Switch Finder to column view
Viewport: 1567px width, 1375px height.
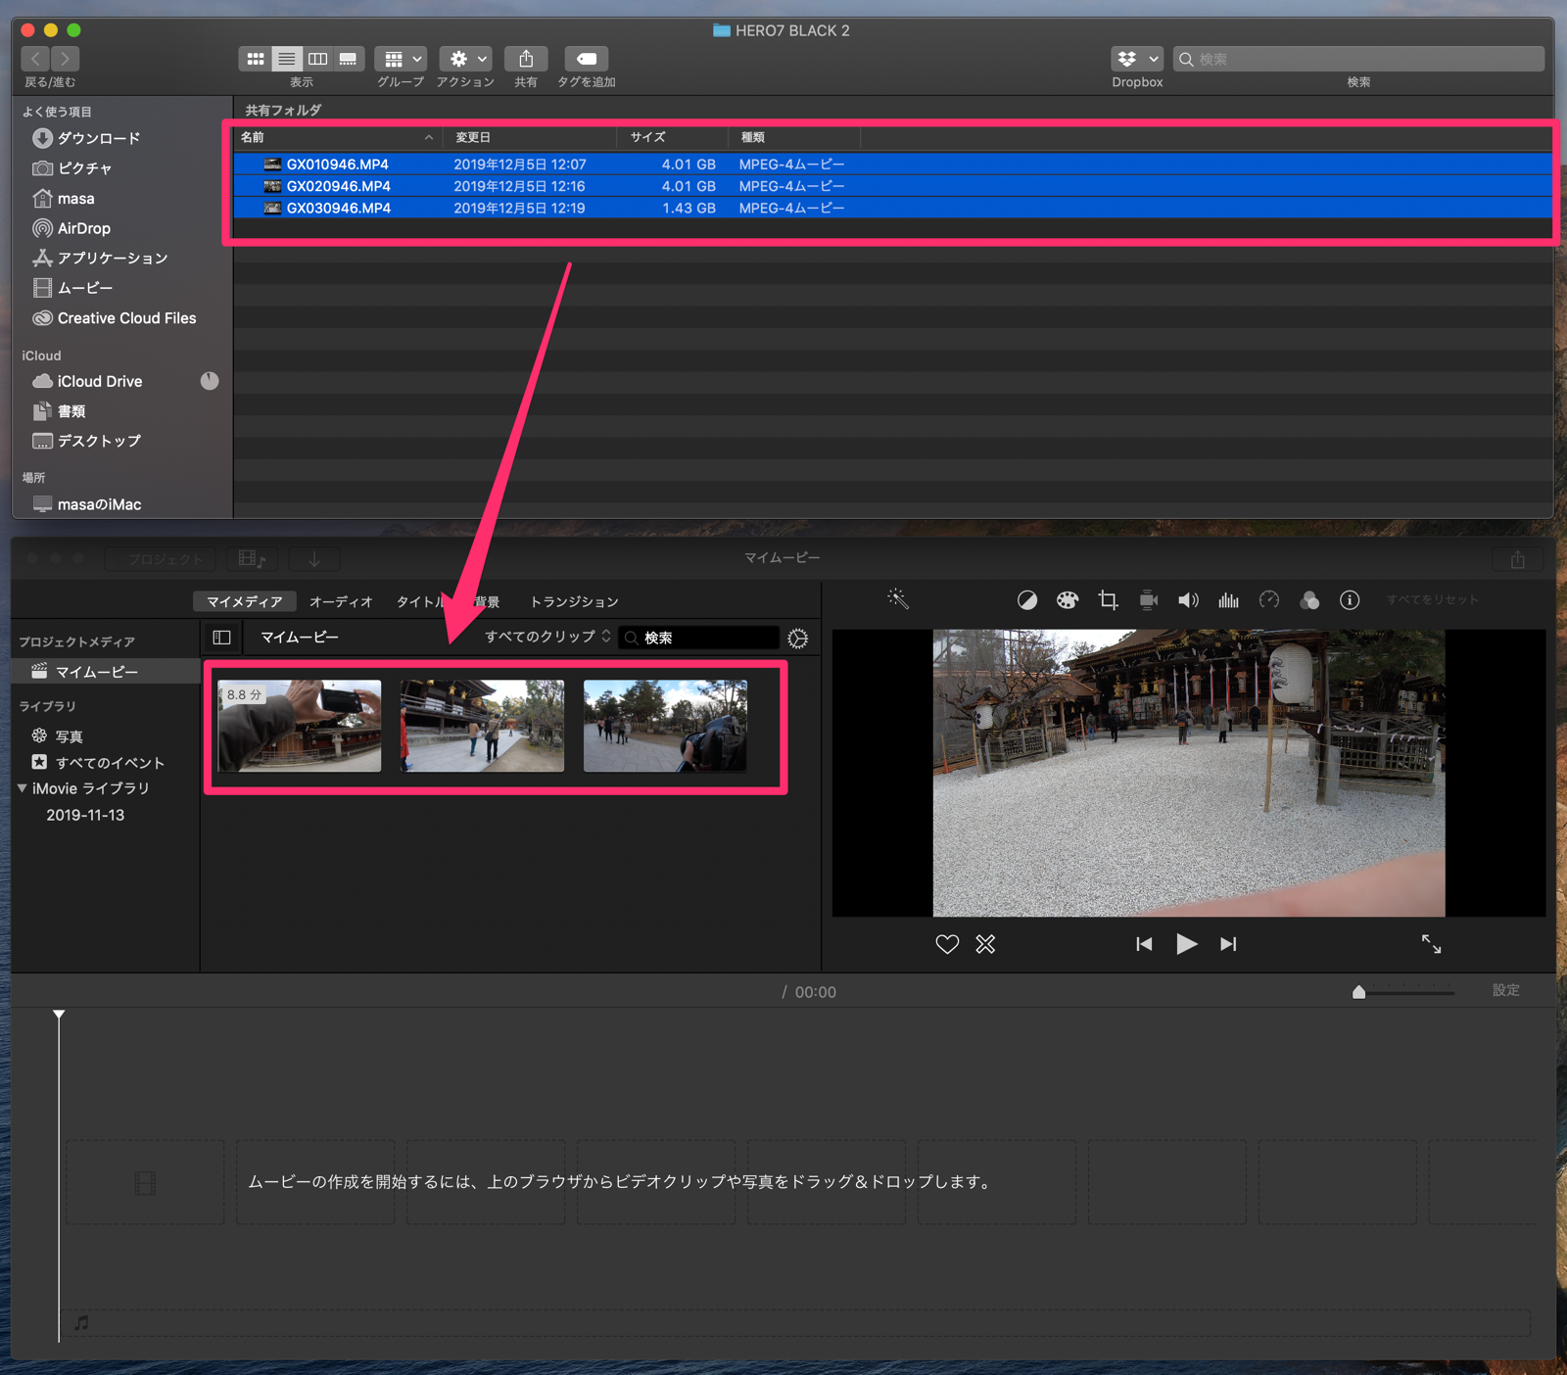(x=317, y=59)
